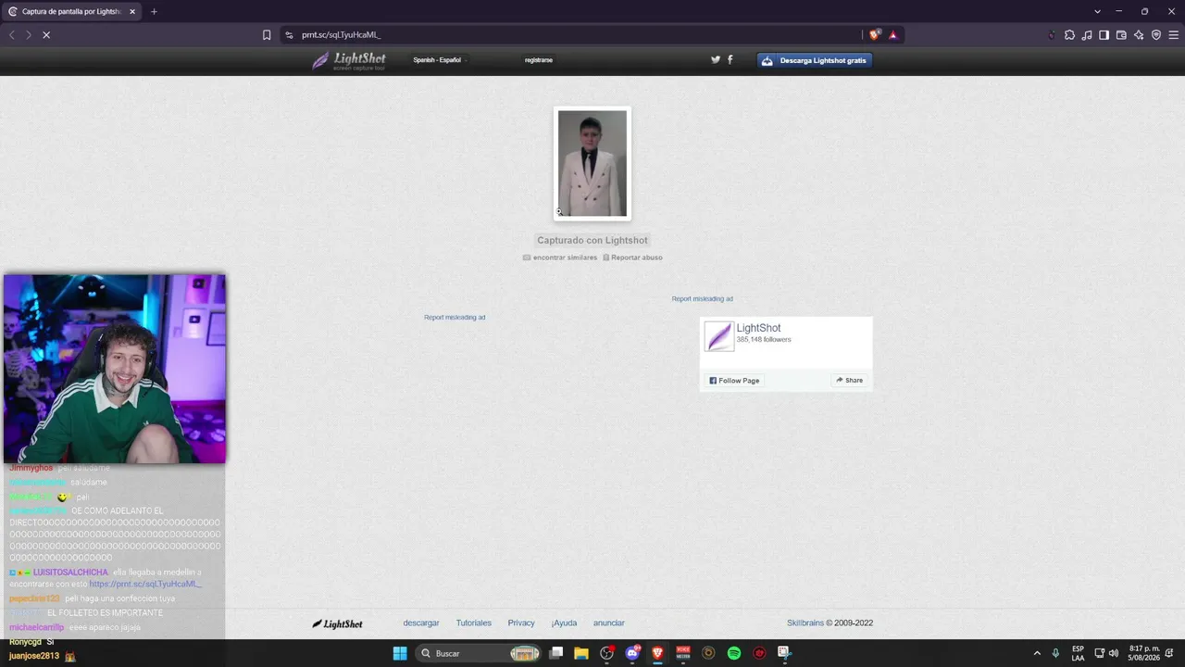Click the left-hand Report misleading ad link

455,318
